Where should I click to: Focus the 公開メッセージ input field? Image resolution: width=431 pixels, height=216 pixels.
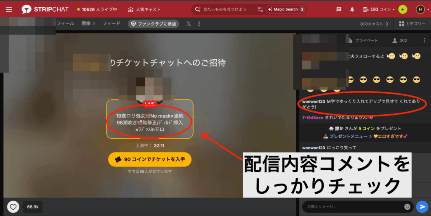click(354, 207)
